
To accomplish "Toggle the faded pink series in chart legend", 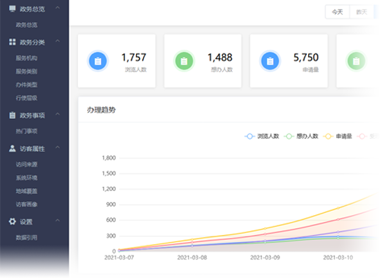I will (x=367, y=136).
